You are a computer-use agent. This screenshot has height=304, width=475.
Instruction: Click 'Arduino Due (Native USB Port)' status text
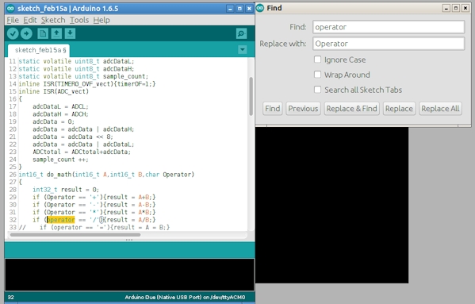coord(163,297)
